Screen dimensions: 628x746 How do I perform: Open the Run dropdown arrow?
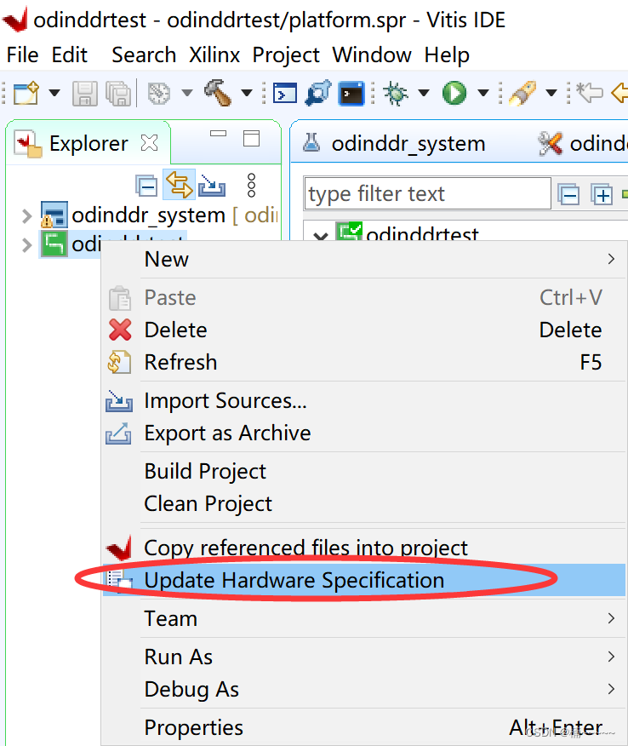(483, 93)
